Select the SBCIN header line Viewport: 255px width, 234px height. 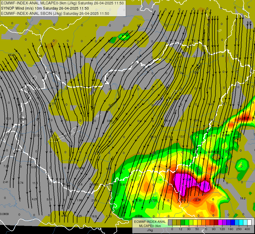[x=55, y=14]
